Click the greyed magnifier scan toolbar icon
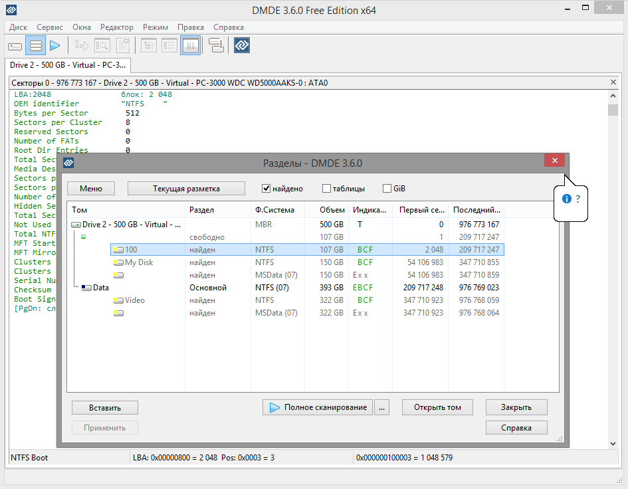The height and width of the screenshot is (489, 628). click(102, 46)
